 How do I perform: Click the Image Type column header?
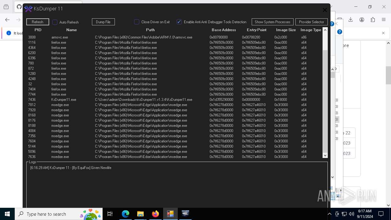tap(311, 30)
